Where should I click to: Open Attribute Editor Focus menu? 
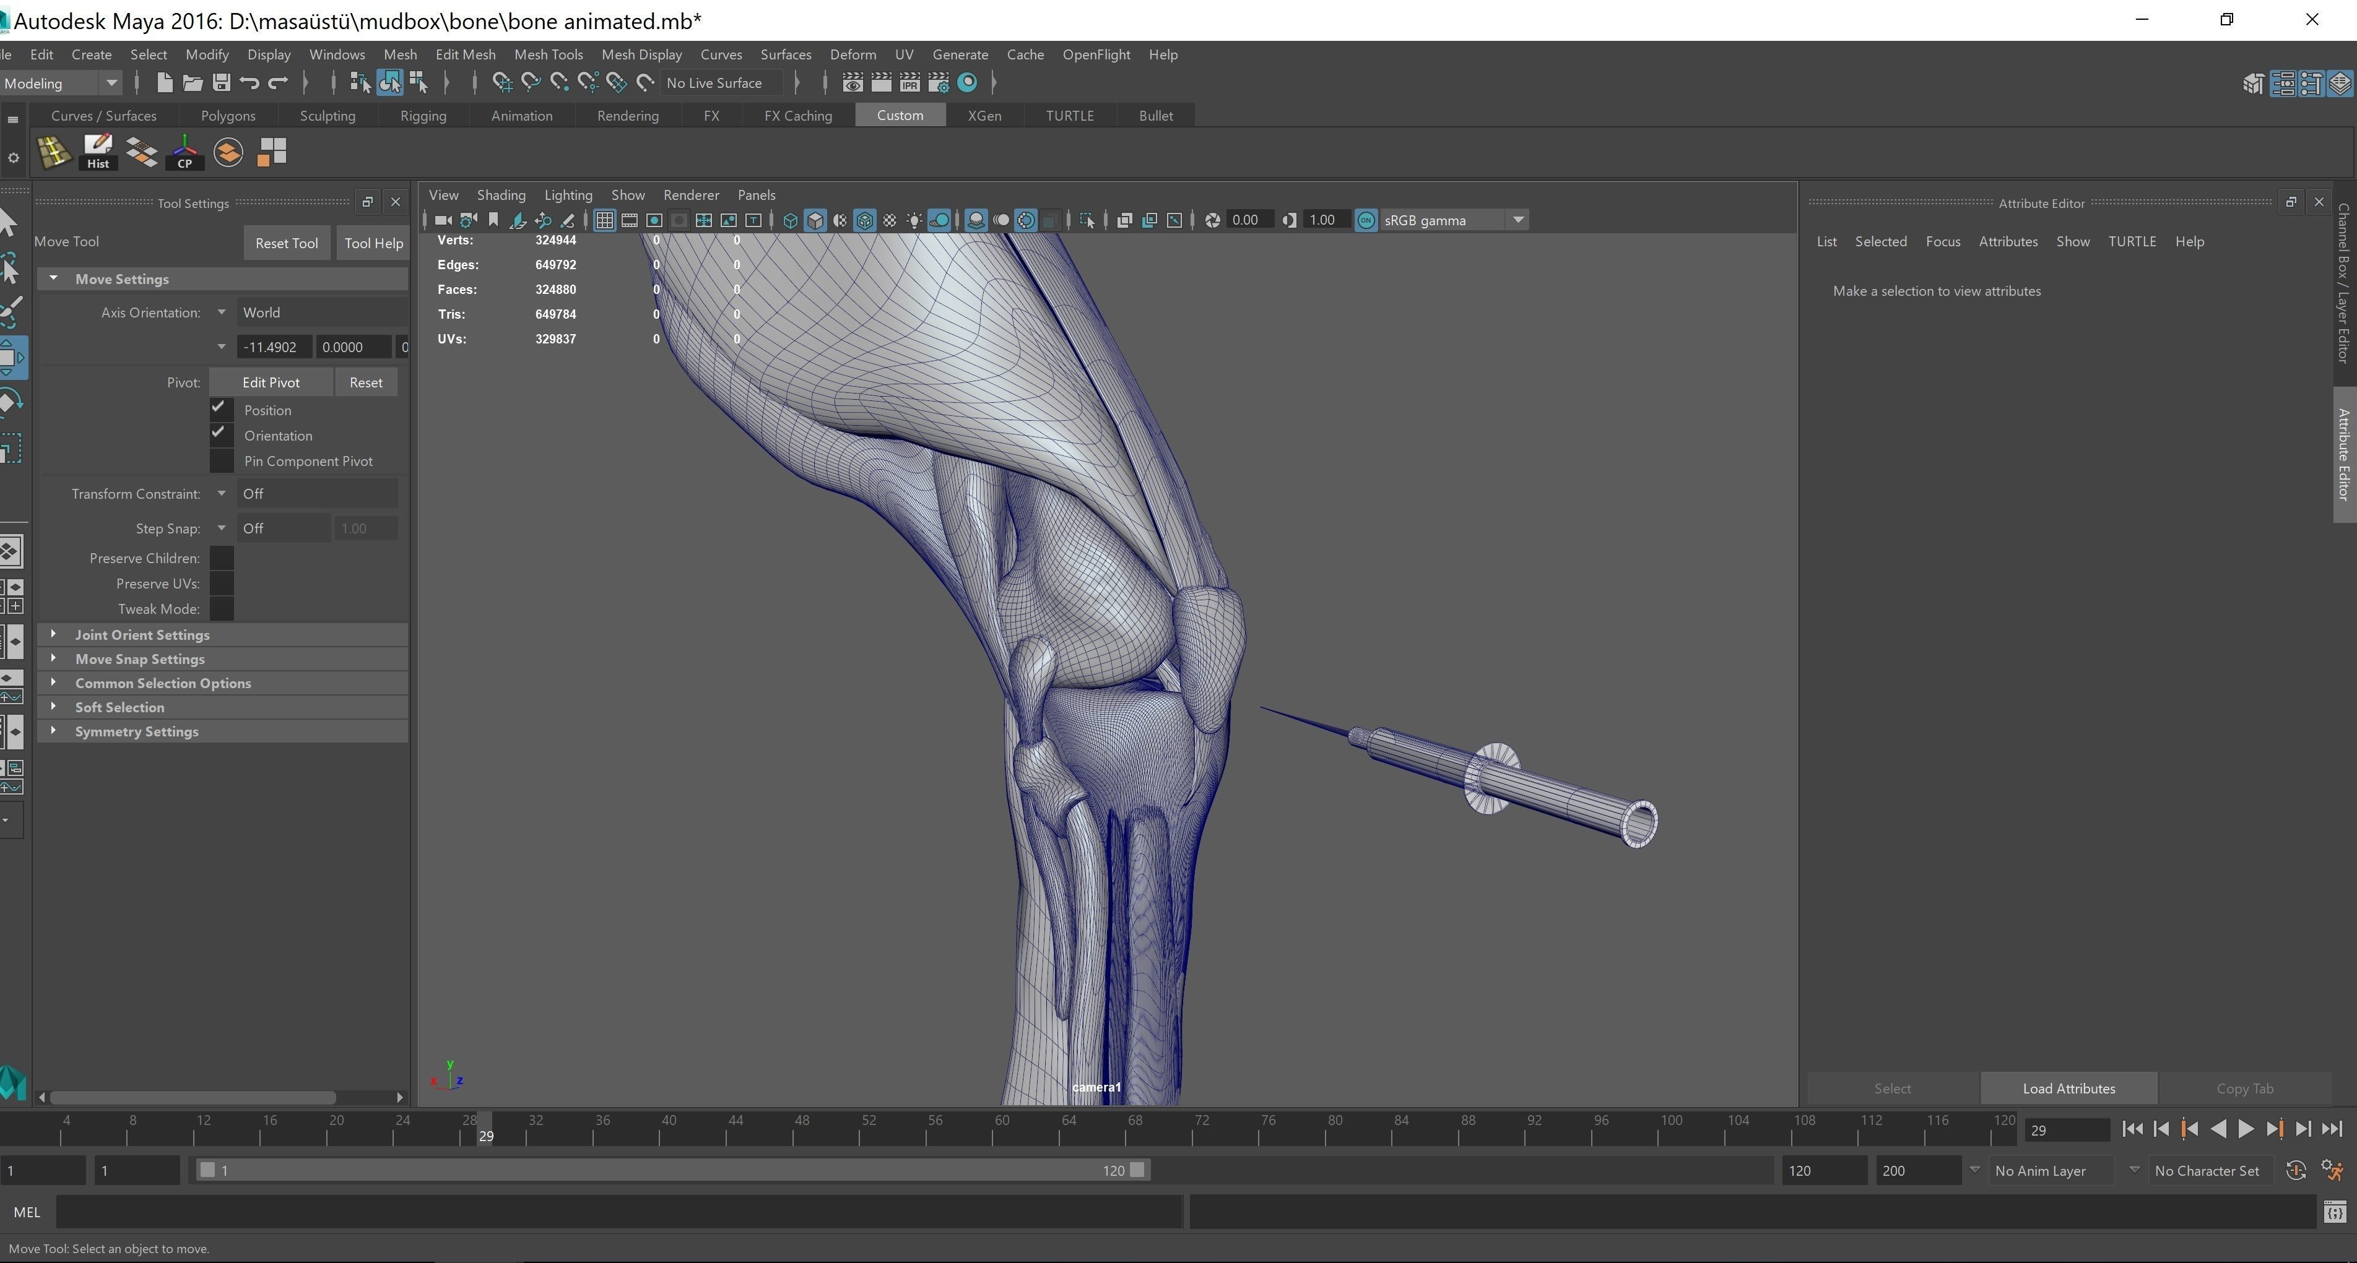(x=1943, y=241)
